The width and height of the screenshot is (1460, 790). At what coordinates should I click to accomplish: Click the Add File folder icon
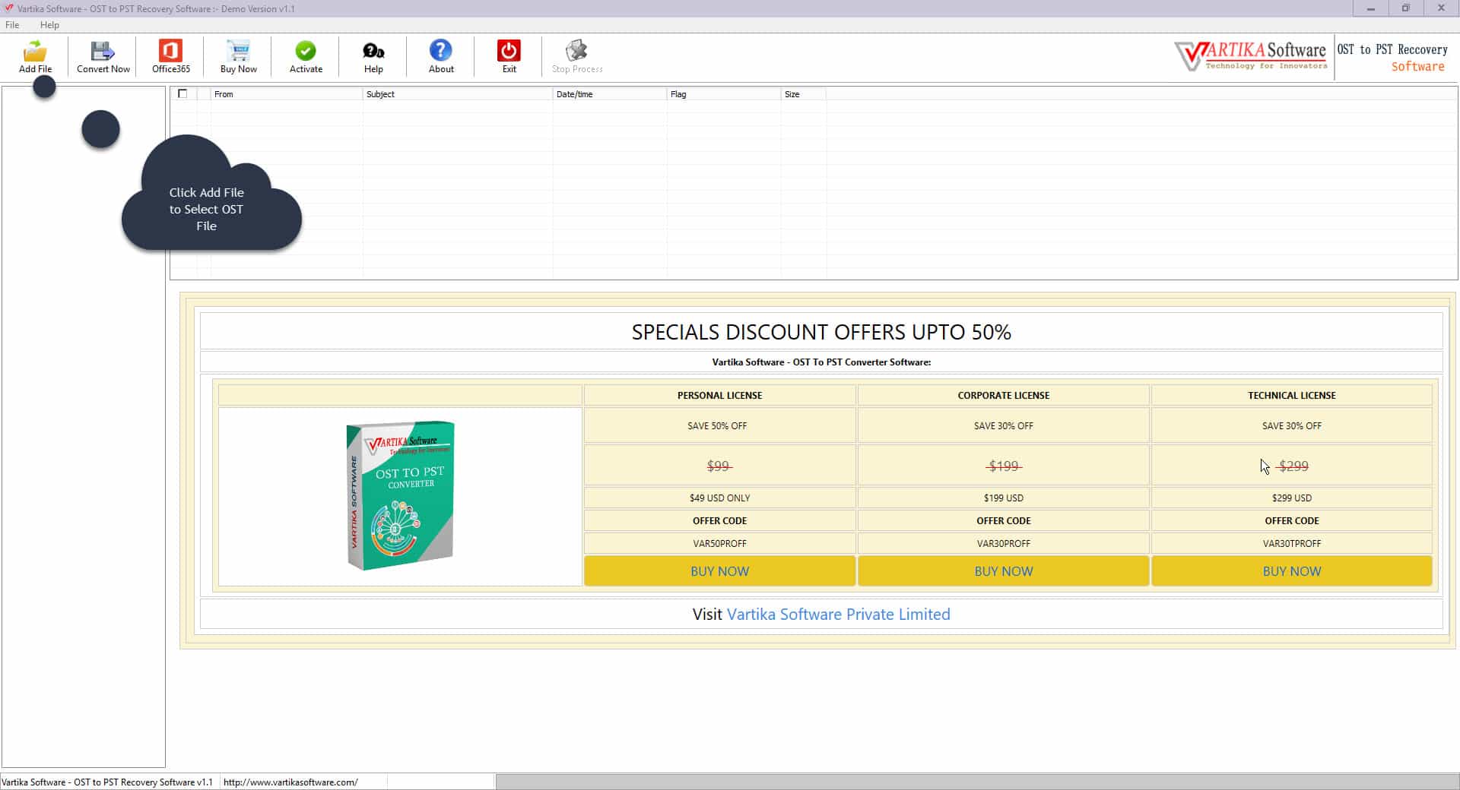pyautogui.click(x=35, y=52)
